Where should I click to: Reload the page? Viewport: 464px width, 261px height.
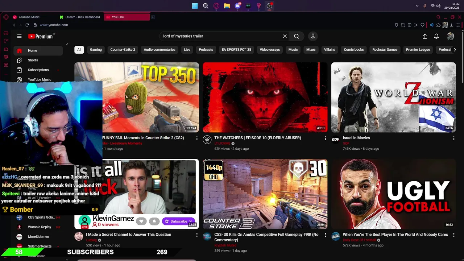(27, 25)
